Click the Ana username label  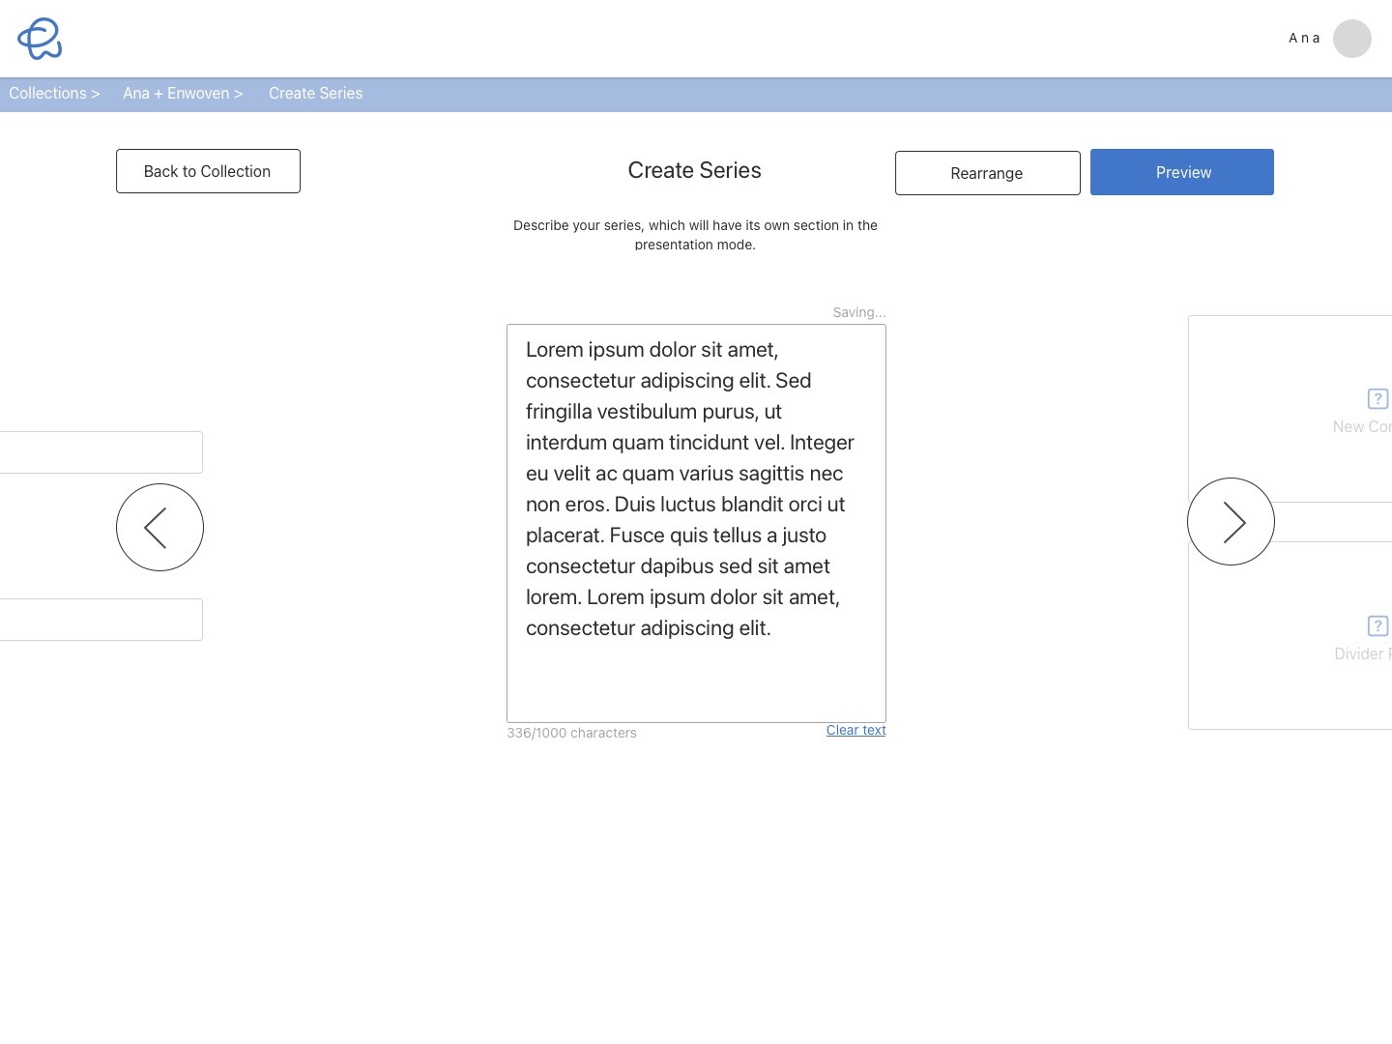tap(1304, 39)
